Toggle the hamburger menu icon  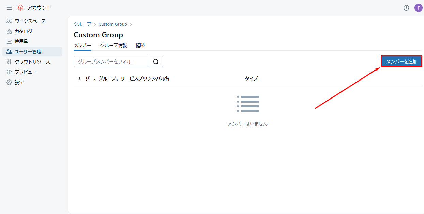tap(9, 8)
